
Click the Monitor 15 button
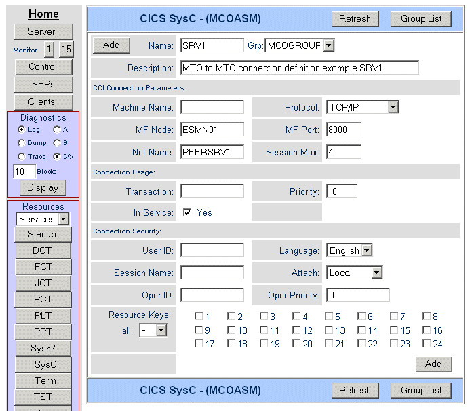click(66, 49)
